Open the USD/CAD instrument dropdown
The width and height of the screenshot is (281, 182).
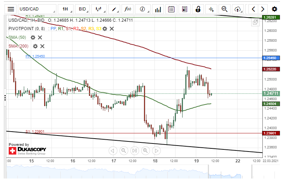coord(37,9)
